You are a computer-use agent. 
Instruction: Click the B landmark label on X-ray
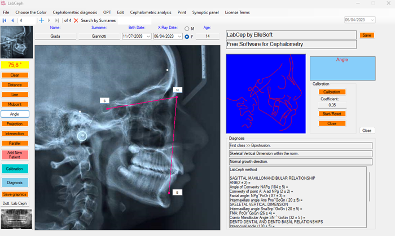(177, 193)
